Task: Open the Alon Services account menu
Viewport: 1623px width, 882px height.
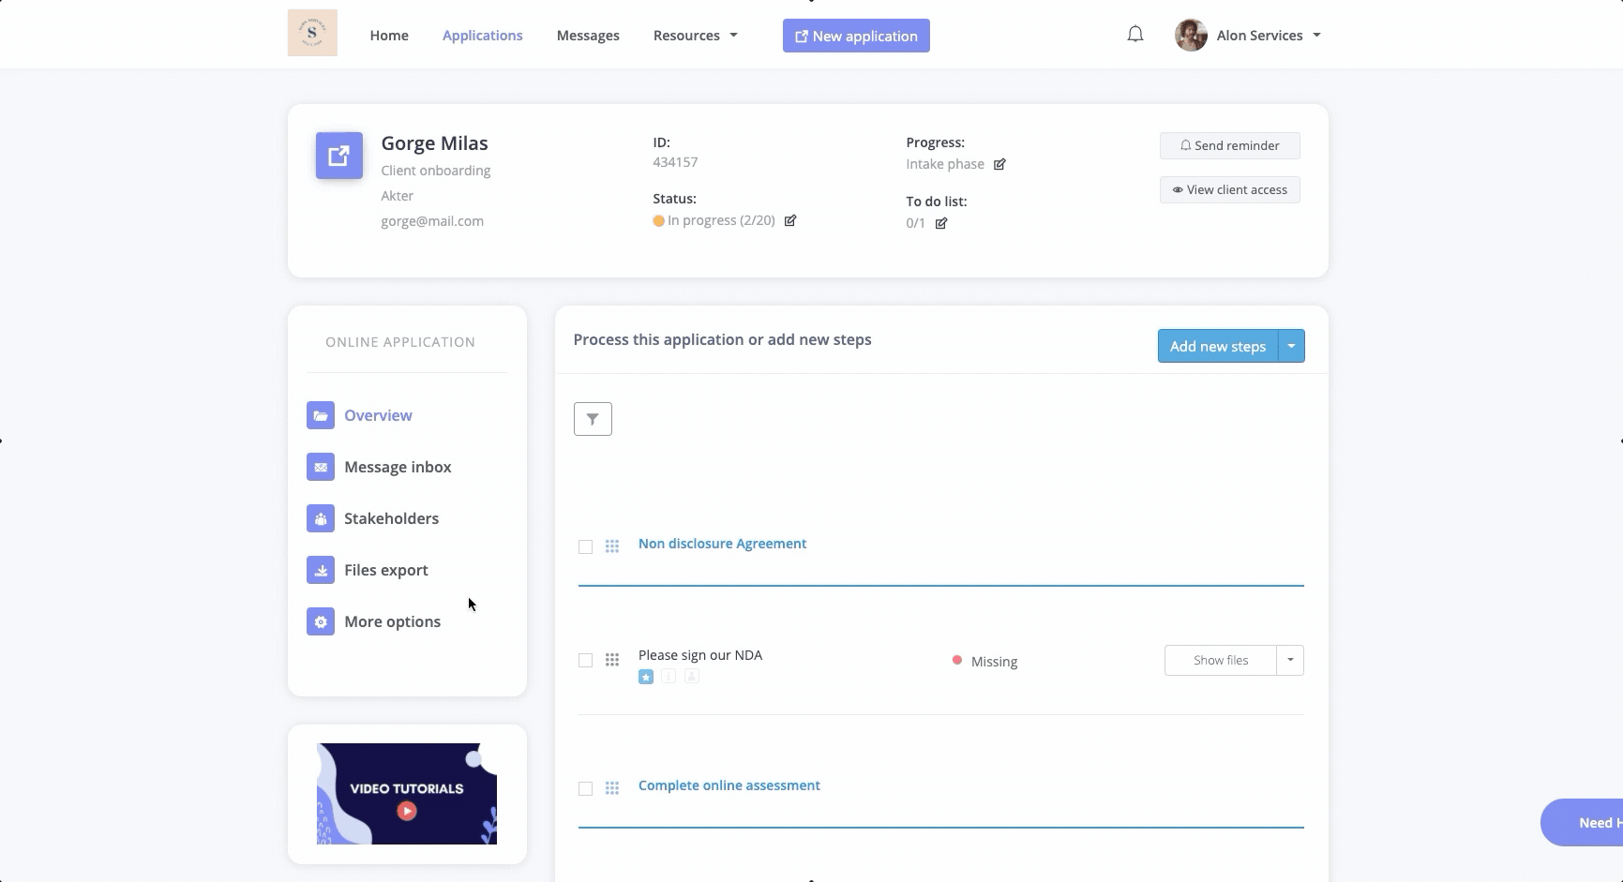Action: pyautogui.click(x=1248, y=36)
